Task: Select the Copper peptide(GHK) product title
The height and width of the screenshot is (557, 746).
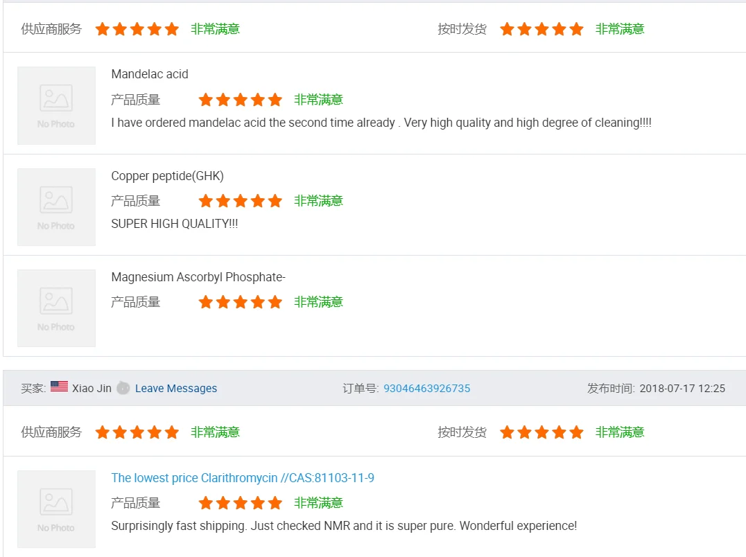Action: pos(167,176)
